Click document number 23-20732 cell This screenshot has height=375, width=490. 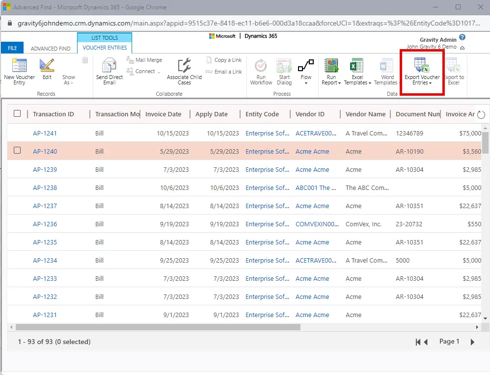[409, 224]
